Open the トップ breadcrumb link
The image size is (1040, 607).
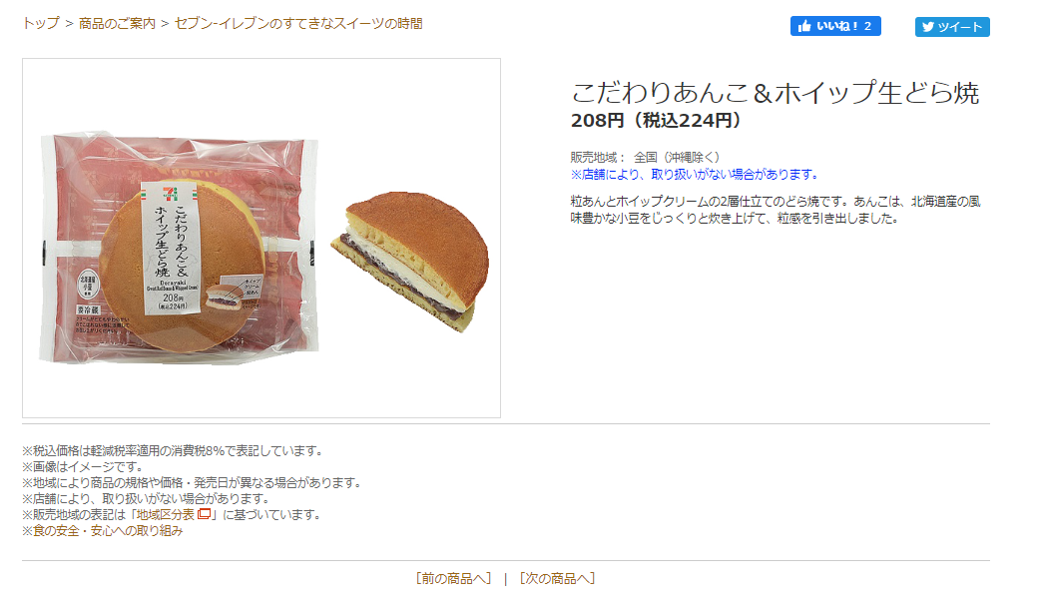pos(41,24)
